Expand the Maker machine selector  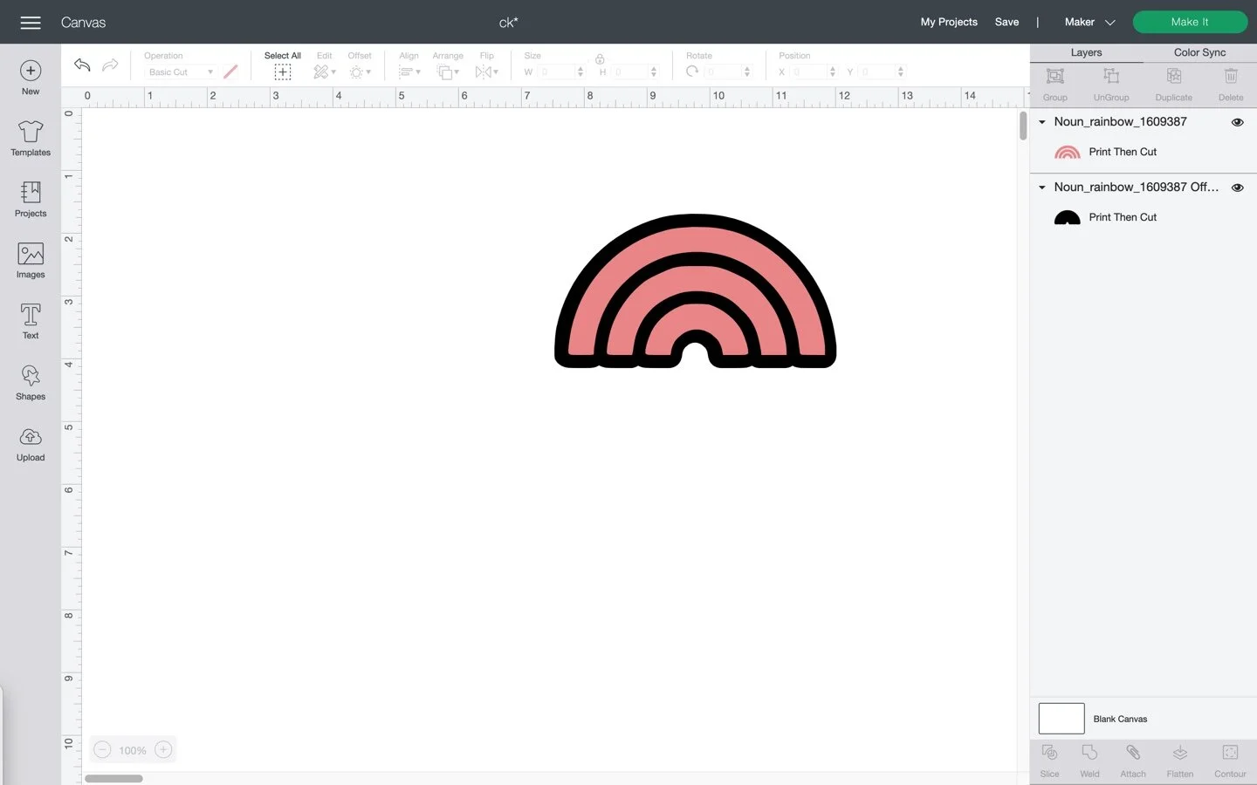1109,22
